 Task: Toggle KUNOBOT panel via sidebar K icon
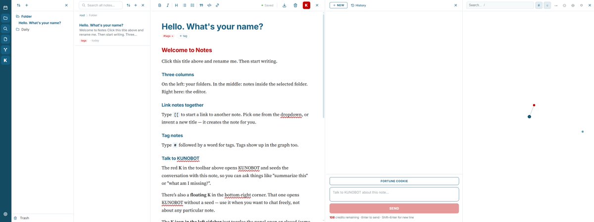tap(5, 60)
